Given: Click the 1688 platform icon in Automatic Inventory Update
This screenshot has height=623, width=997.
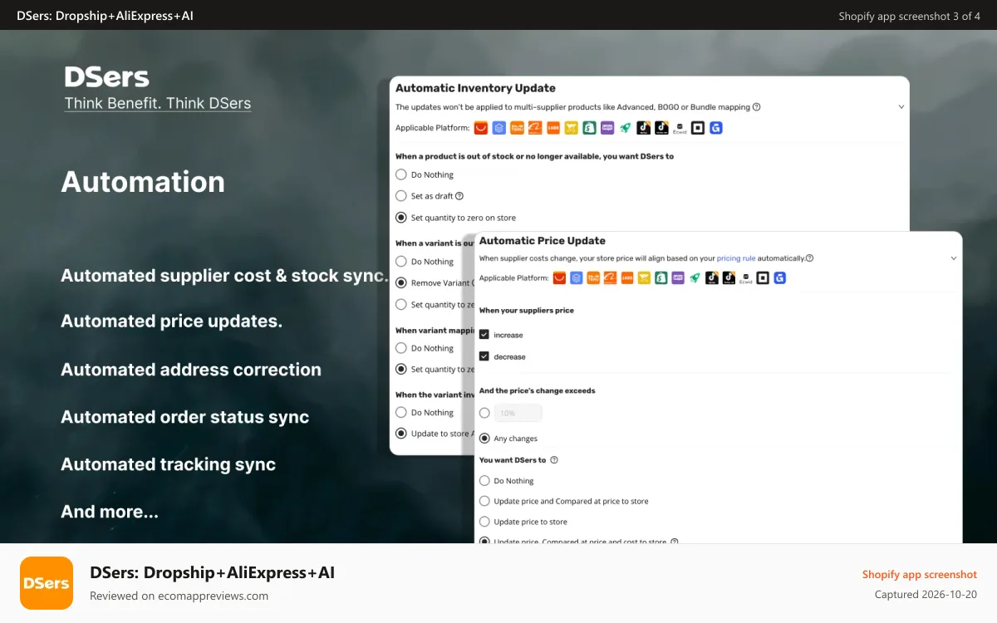Looking at the screenshot, I should pos(553,128).
